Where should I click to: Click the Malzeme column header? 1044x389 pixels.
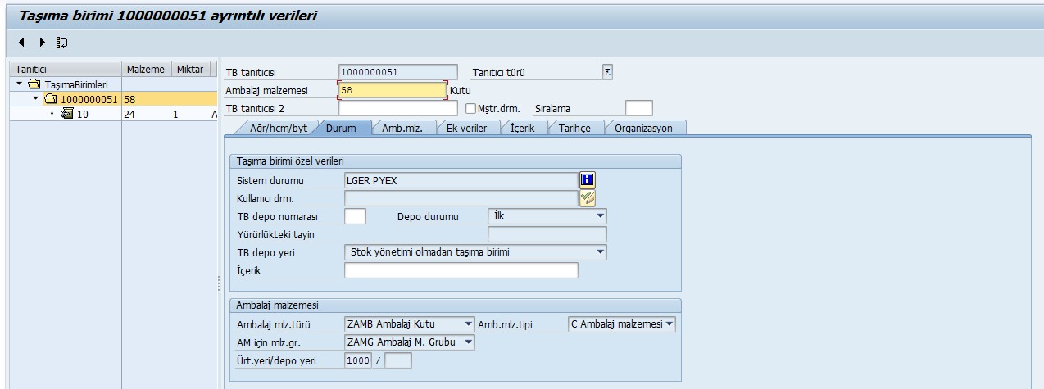click(146, 70)
